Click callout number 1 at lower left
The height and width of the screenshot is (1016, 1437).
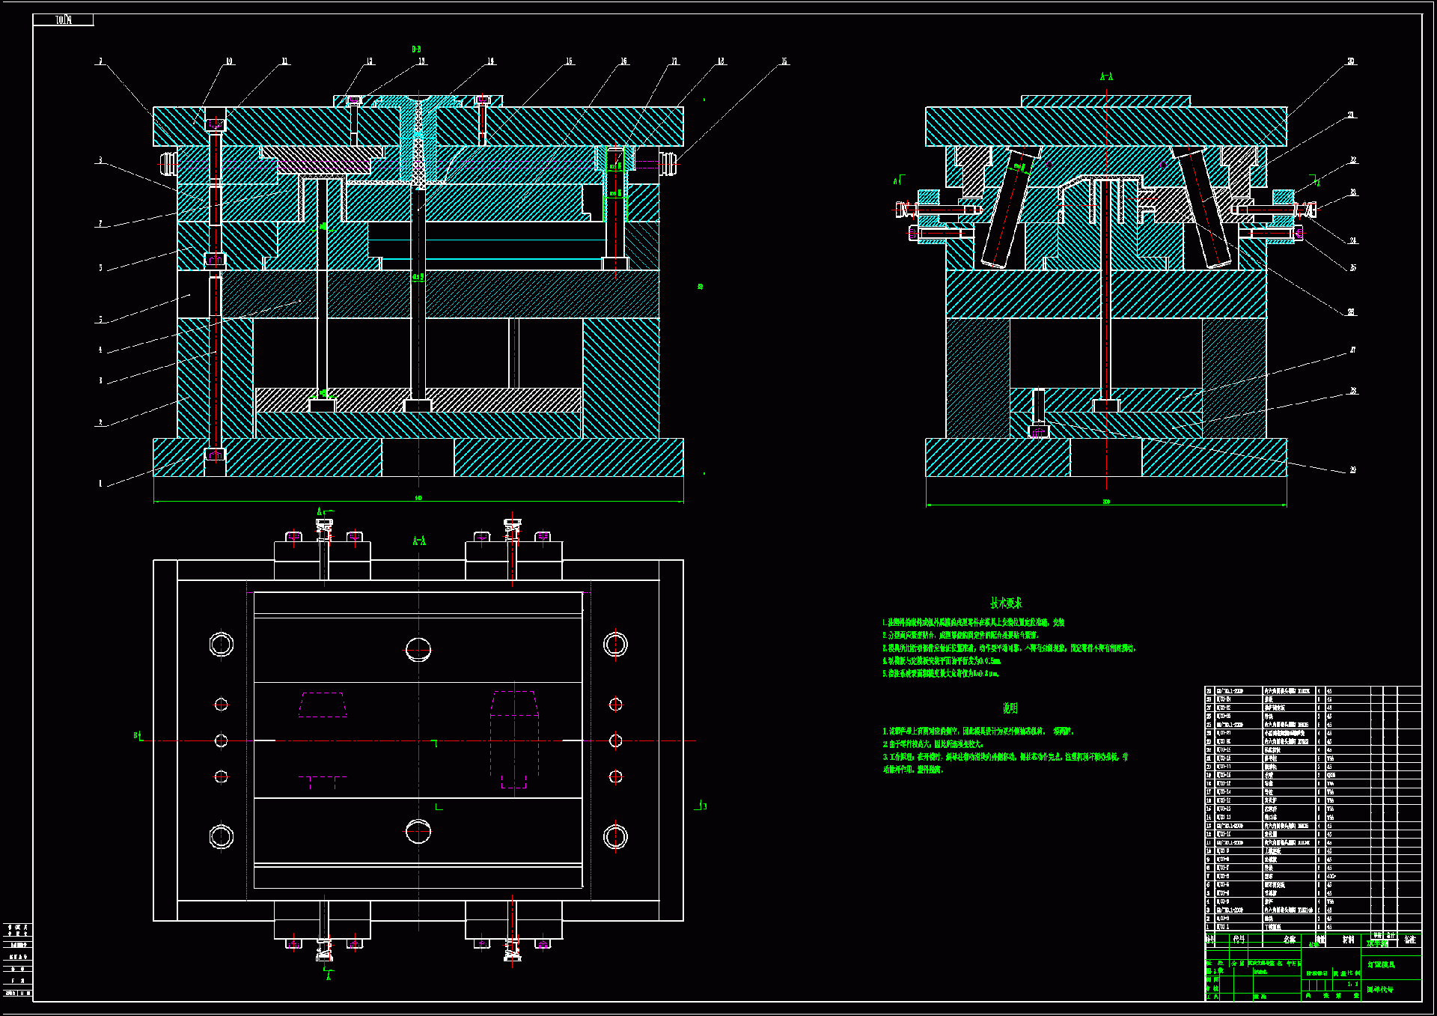click(100, 484)
